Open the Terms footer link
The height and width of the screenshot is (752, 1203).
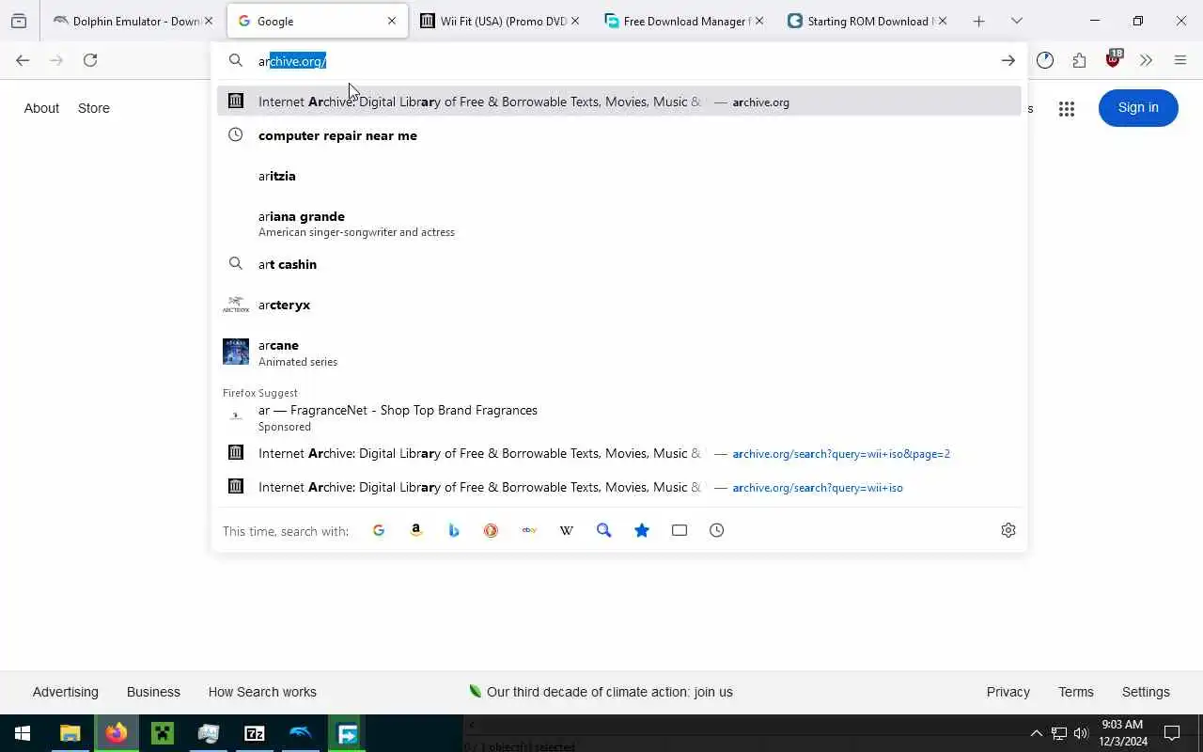[x=1076, y=692]
